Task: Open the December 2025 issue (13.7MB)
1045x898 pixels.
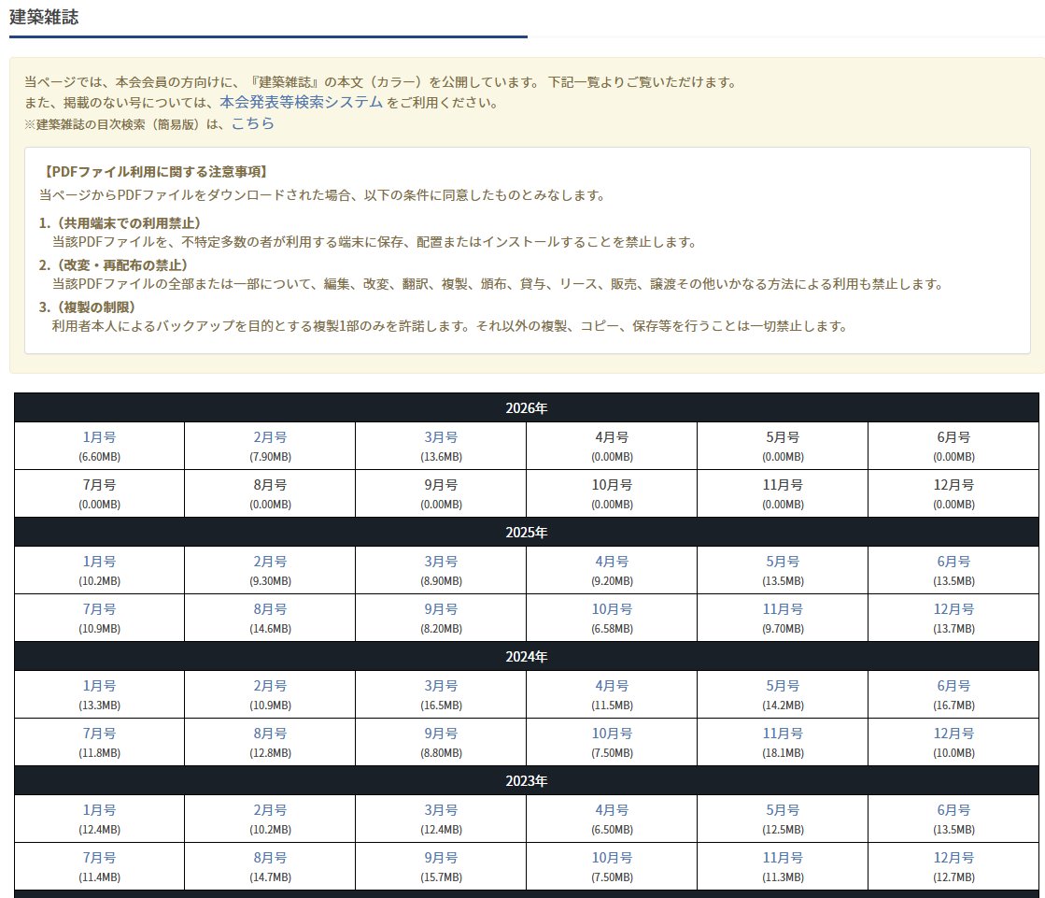Action: point(952,608)
